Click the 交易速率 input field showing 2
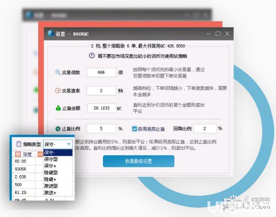The width and height of the screenshot is (276, 217). (101, 91)
